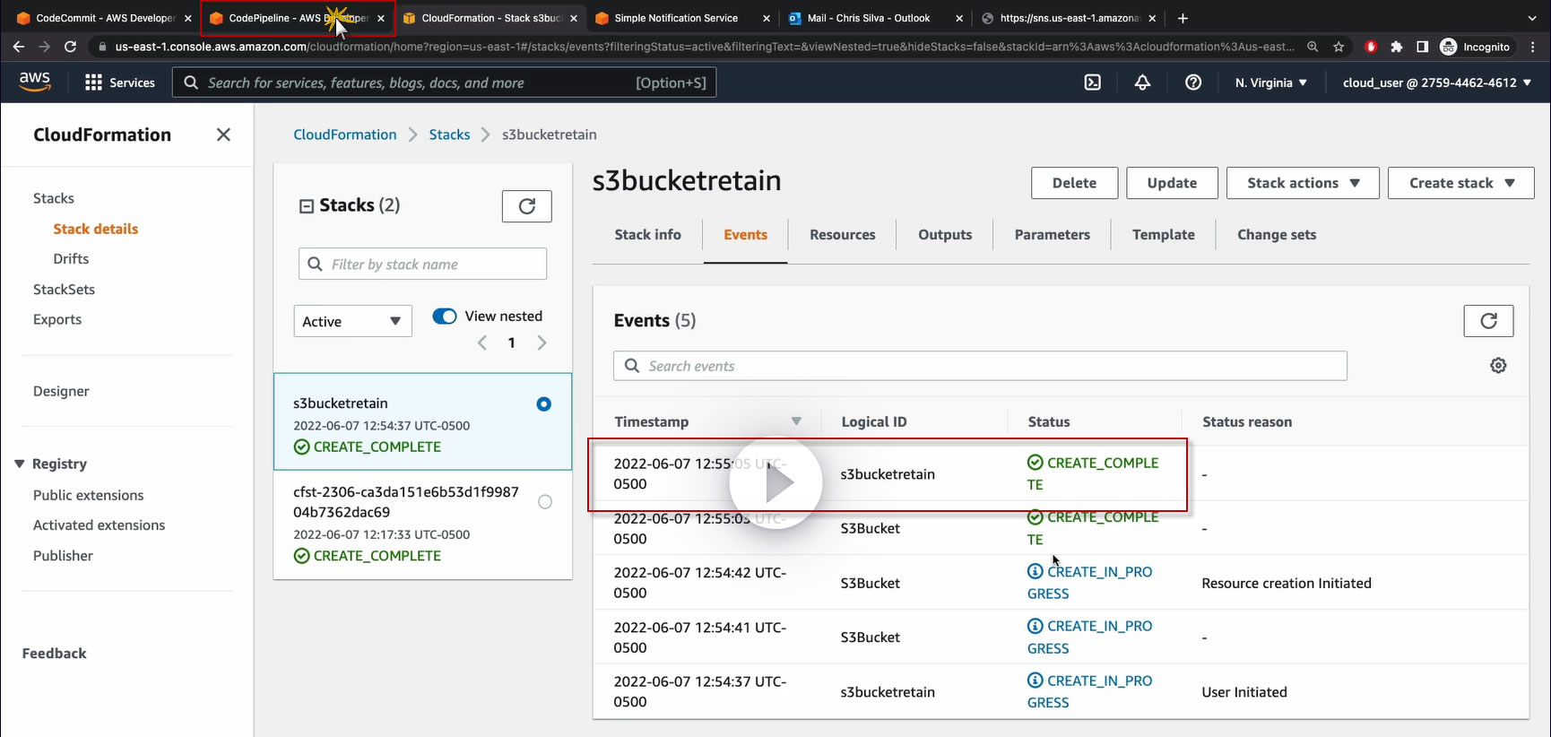Open the notifications bell

point(1142,82)
